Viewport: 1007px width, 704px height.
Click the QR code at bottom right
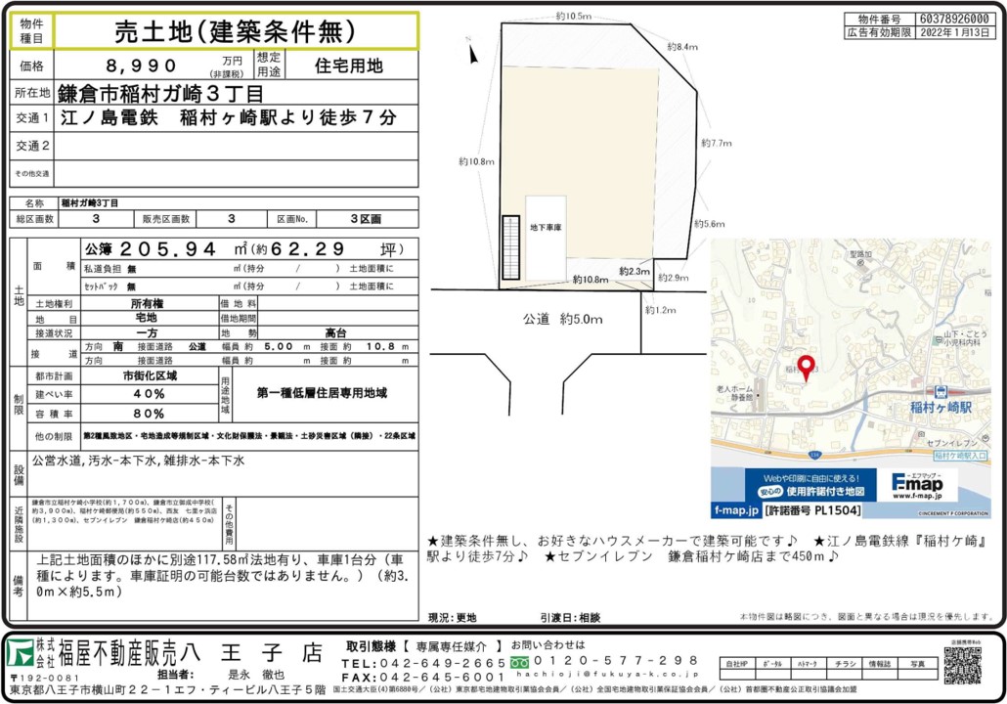pyautogui.click(x=962, y=666)
